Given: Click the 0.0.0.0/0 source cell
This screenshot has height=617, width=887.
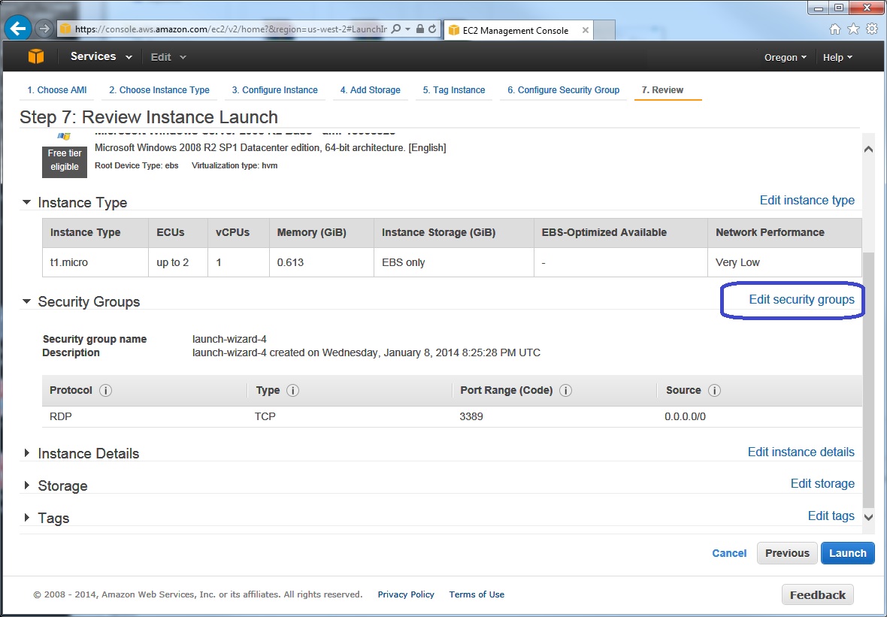Looking at the screenshot, I should click(685, 417).
